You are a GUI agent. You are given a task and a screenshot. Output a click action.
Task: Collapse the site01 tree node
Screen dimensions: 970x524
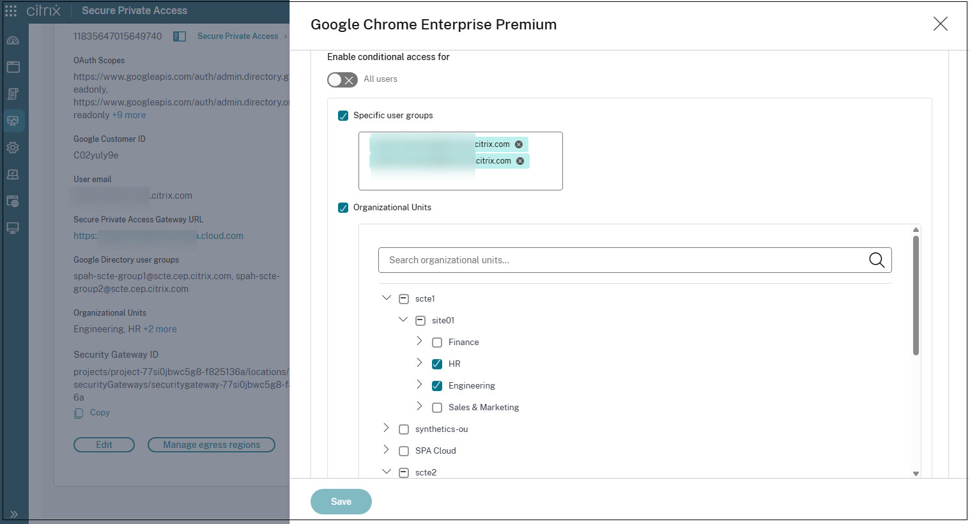(x=403, y=320)
